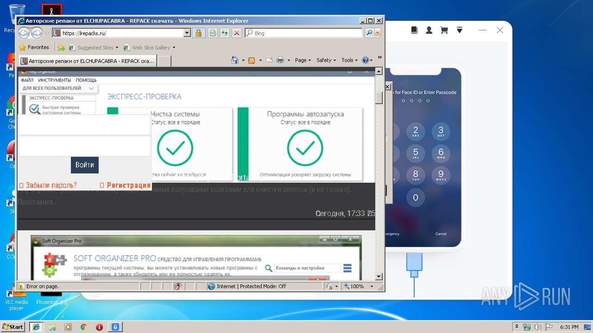Screen dimensions: 593x333
Task: Click the Забыли пароль? link
Action: pyautogui.click(x=48, y=185)
